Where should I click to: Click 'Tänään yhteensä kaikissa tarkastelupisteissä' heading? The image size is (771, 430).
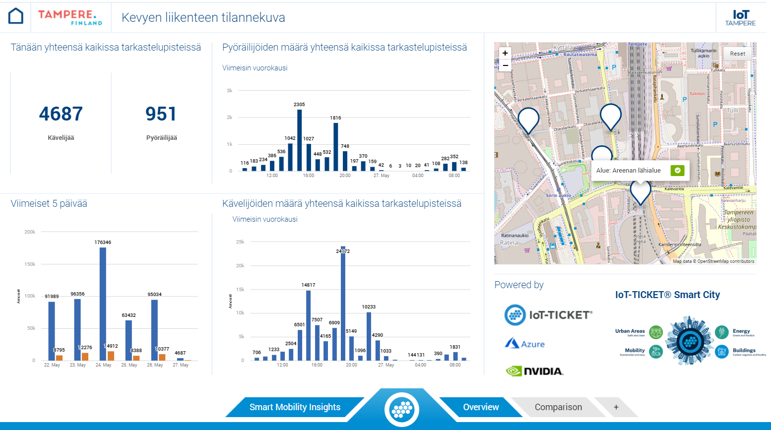pyautogui.click(x=106, y=48)
